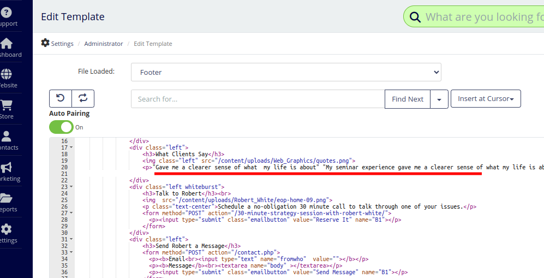Click the Auto Pairing label
The height and width of the screenshot is (278, 544).
(69, 114)
